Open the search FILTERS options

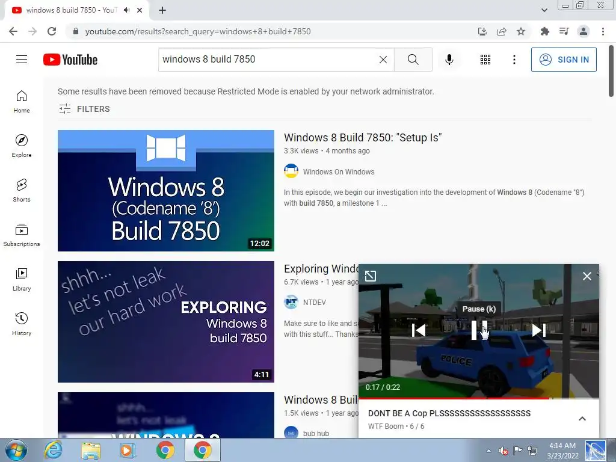[x=84, y=109]
